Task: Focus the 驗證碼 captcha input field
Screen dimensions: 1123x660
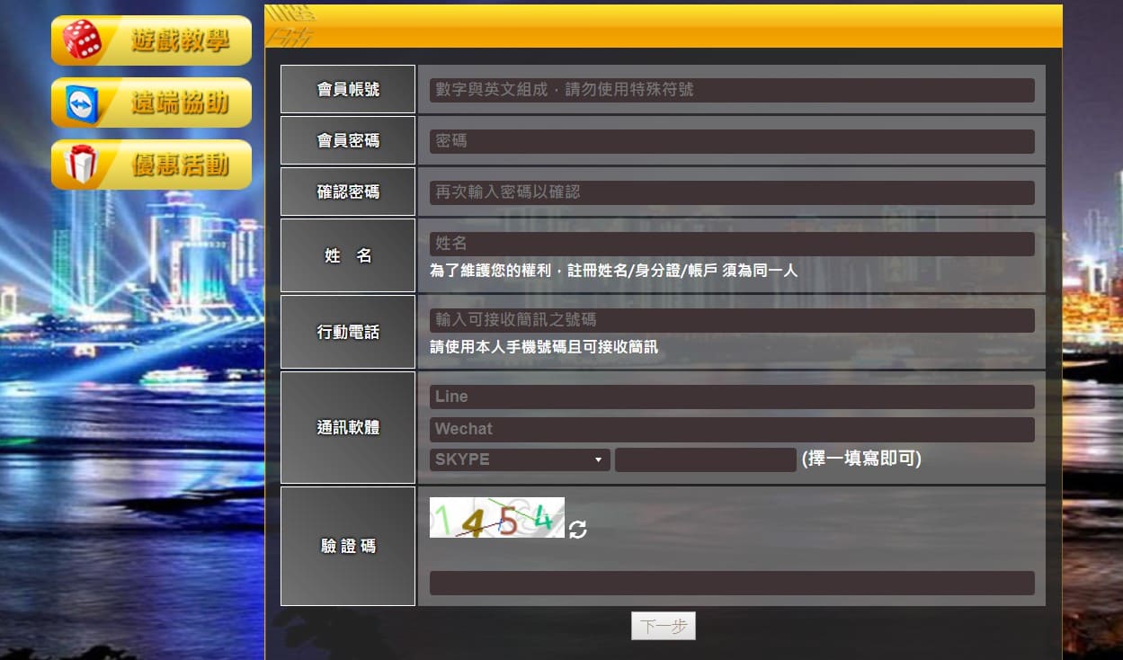Action: pyautogui.click(x=732, y=583)
